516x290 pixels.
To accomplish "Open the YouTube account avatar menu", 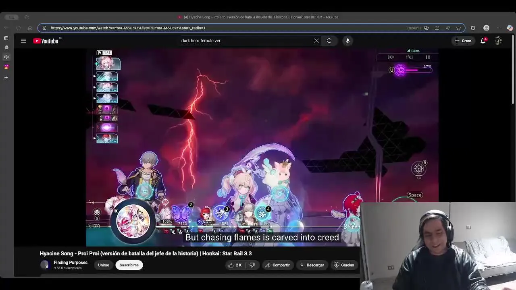I will point(498,41).
